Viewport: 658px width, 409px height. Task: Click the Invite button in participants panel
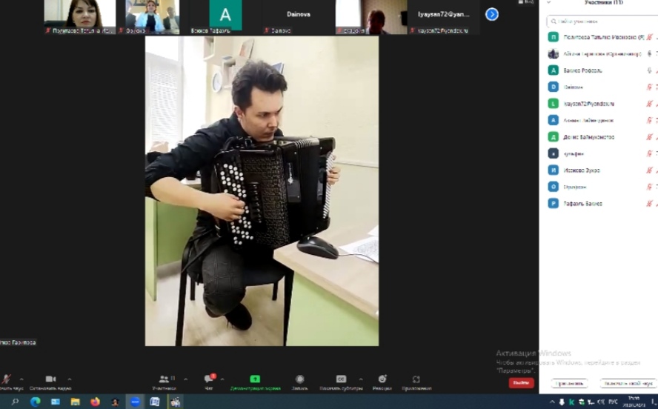[x=570, y=383]
